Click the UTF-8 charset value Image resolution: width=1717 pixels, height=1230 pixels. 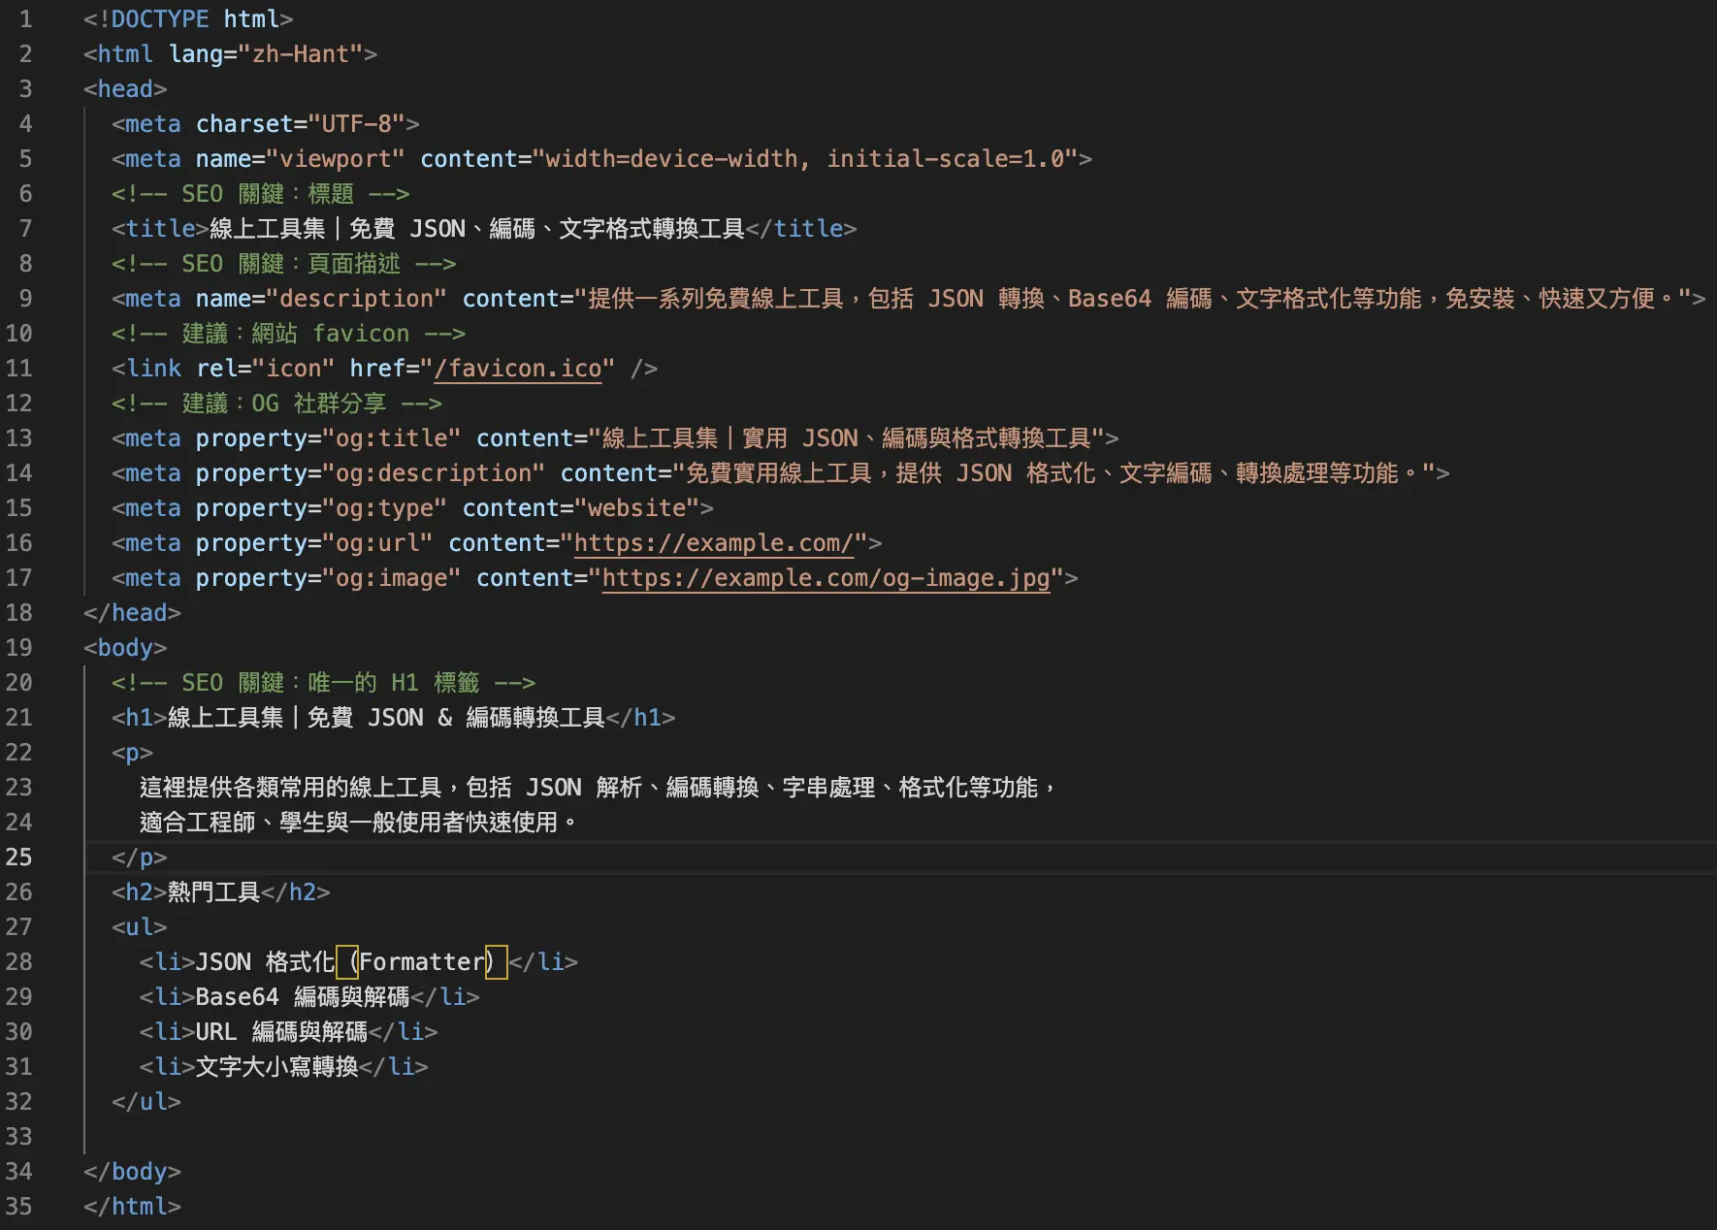356,124
